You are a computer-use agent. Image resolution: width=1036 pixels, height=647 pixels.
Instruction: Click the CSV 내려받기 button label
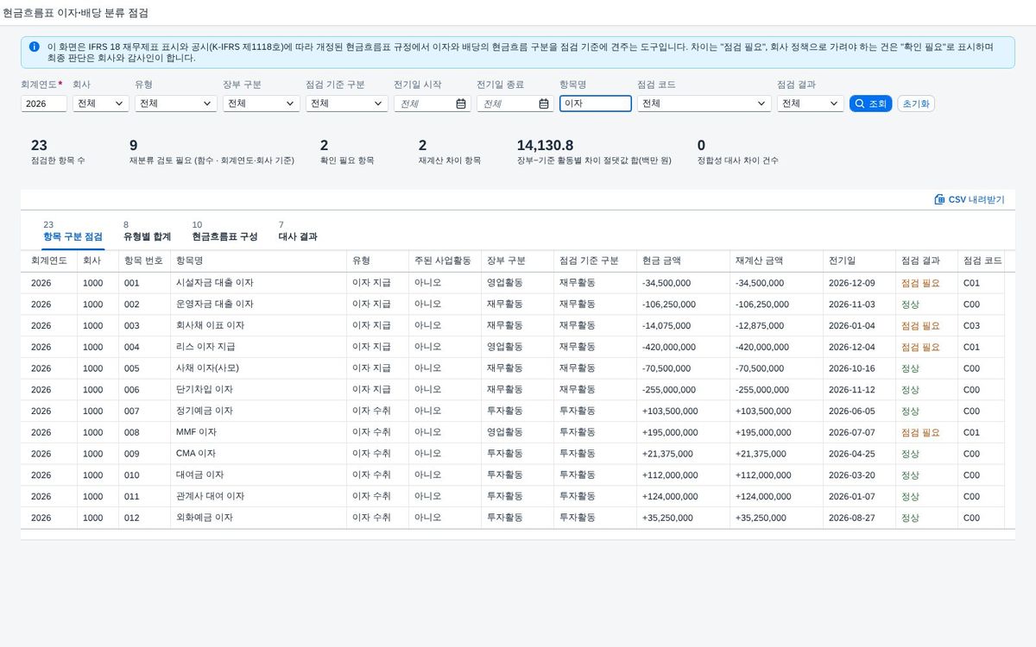pos(976,199)
